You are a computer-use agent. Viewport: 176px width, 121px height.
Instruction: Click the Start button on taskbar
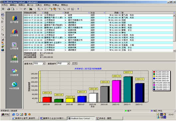pyautogui.click(x=5, y=114)
